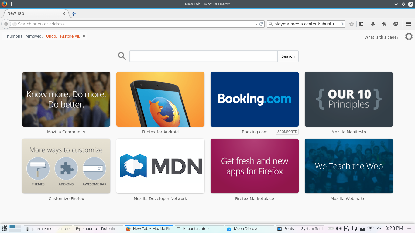Click the address bar field
The height and width of the screenshot is (233, 415).
135,24
